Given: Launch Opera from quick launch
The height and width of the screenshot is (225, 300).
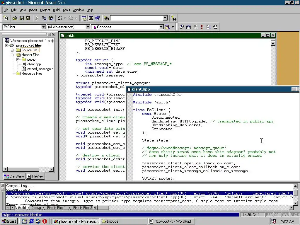Looking at the screenshot, I should pos(45,221).
